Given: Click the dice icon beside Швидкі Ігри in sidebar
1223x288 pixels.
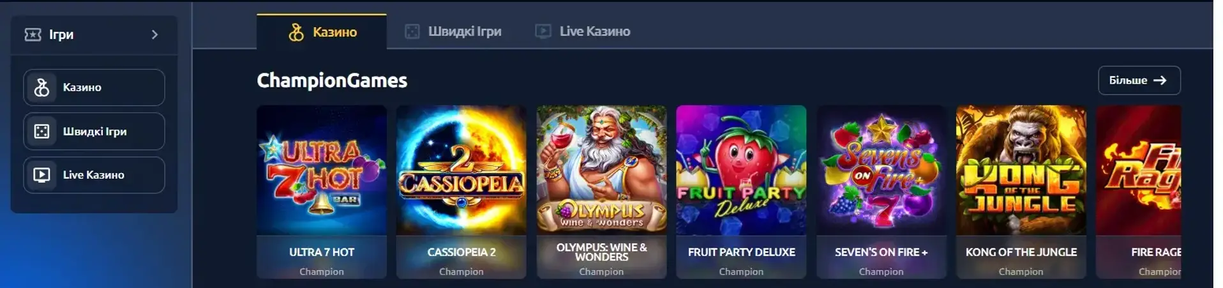Looking at the screenshot, I should click(x=41, y=132).
